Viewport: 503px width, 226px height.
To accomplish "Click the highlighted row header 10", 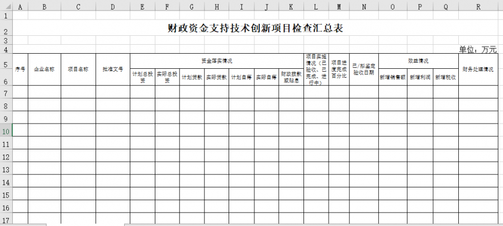I will tap(6, 130).
